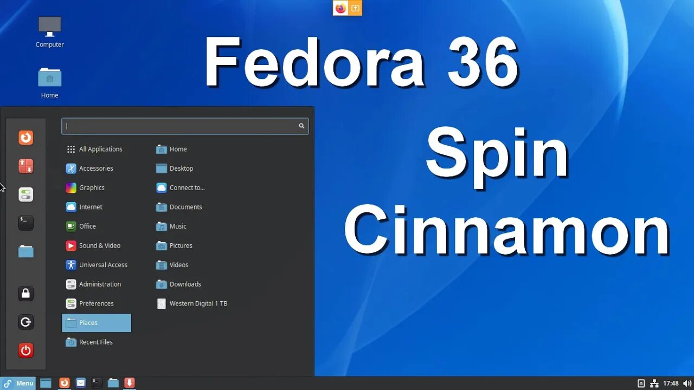Select the Universal Access category

click(x=96, y=265)
